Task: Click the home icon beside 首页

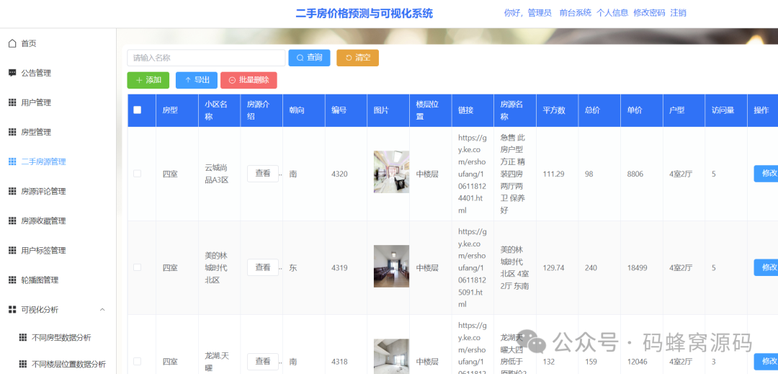Action: 12,43
